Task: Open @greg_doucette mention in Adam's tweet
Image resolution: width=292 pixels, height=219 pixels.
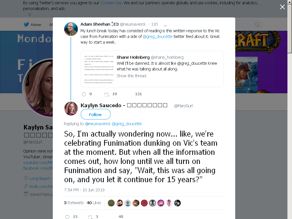Action: [157, 36]
